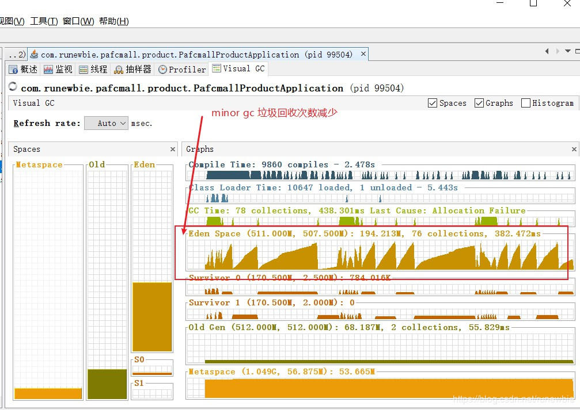Viewport: 580px width, 410px height.
Task: Switch to the 抽样器 tab
Action: (133, 69)
